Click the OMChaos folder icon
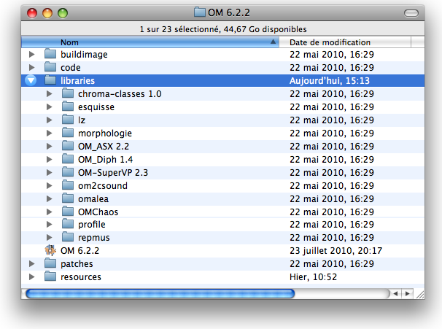The height and width of the screenshot is (329, 442). pos(68,212)
